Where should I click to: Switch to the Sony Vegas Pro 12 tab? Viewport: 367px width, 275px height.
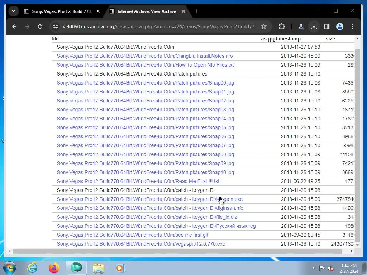(x=61, y=11)
